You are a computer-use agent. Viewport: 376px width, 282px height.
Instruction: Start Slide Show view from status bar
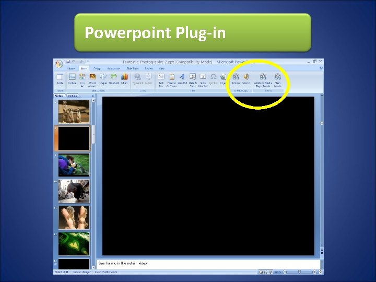pos(271,272)
